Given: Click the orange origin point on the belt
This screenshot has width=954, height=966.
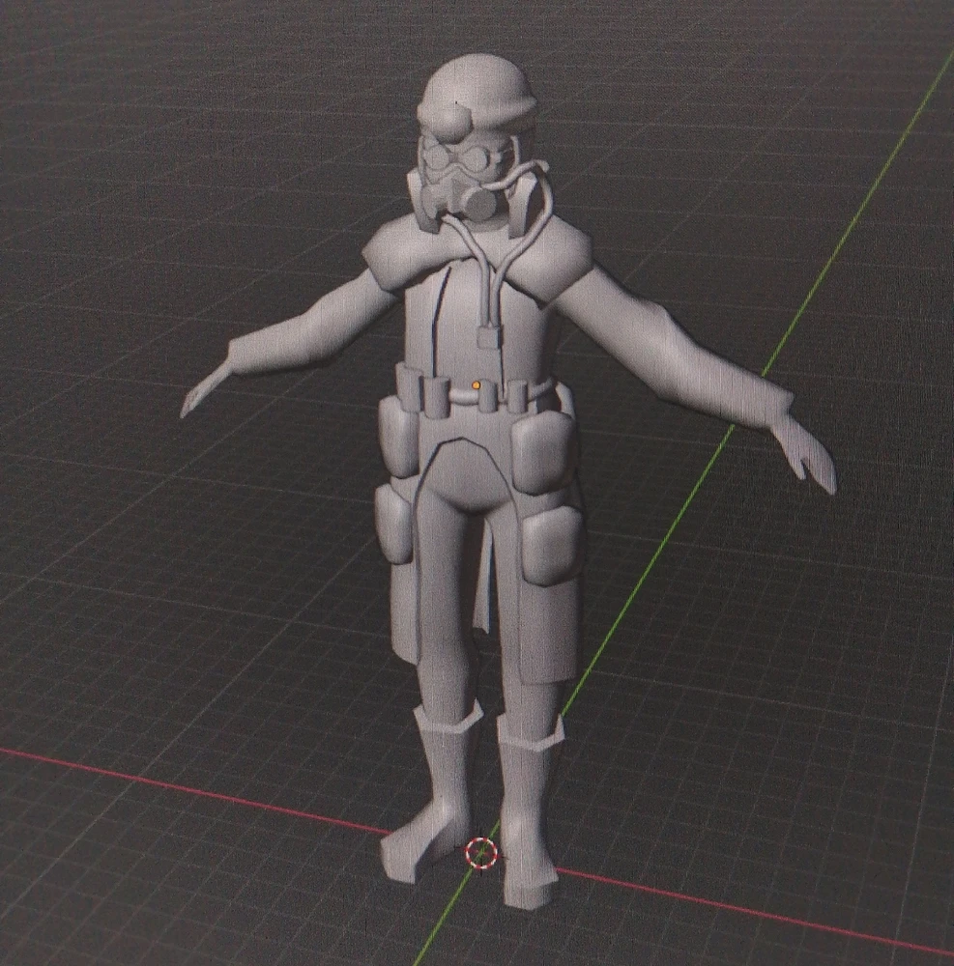Looking at the screenshot, I should click(477, 385).
